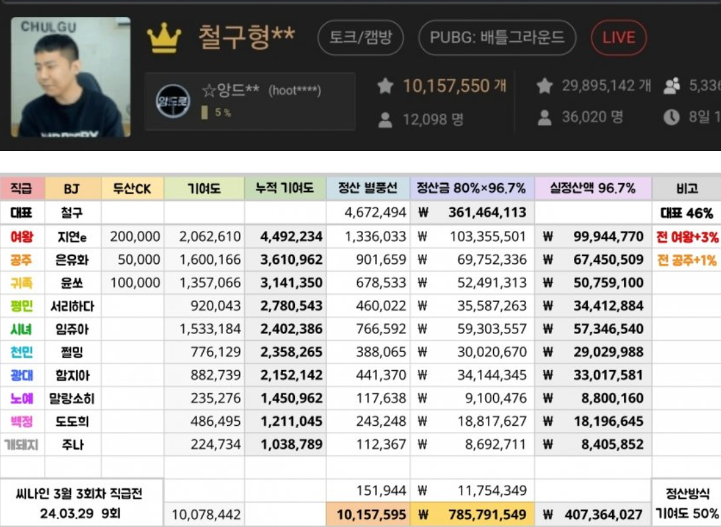
Task: Open the 앙드로 round profile avatar
Action: pos(173,102)
